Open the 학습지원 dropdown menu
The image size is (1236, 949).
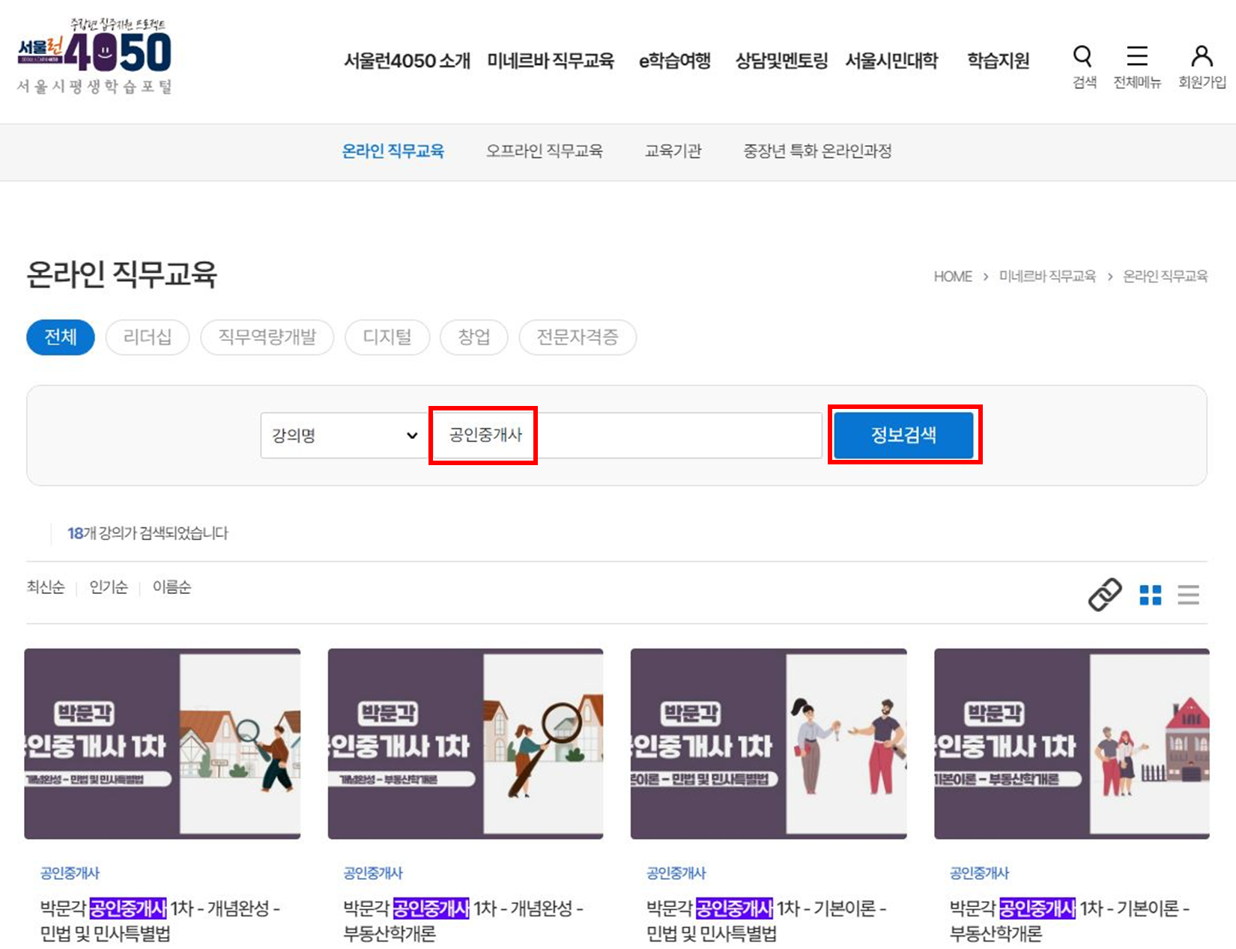point(996,61)
